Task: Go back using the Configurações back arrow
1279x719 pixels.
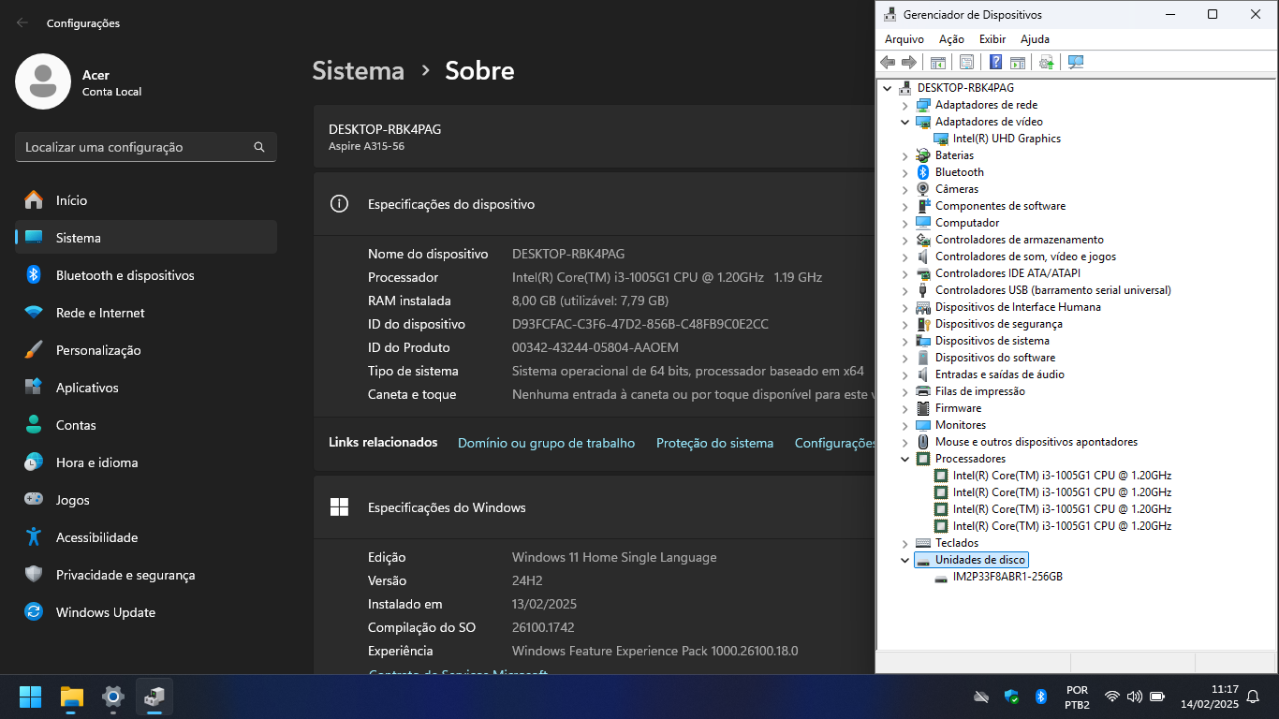Action: pos(22,22)
